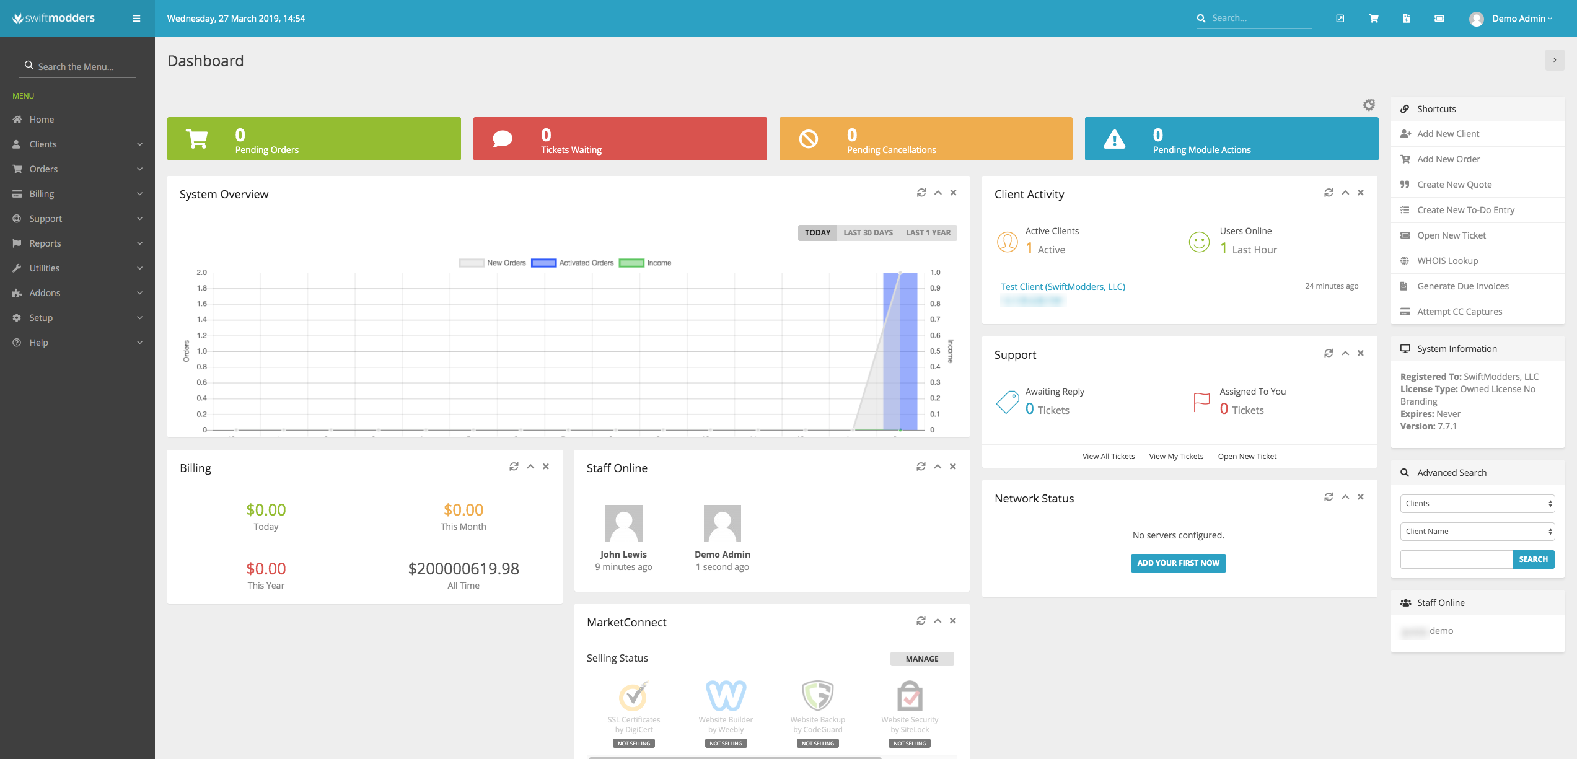Click Add Your First Now button

[x=1178, y=563]
